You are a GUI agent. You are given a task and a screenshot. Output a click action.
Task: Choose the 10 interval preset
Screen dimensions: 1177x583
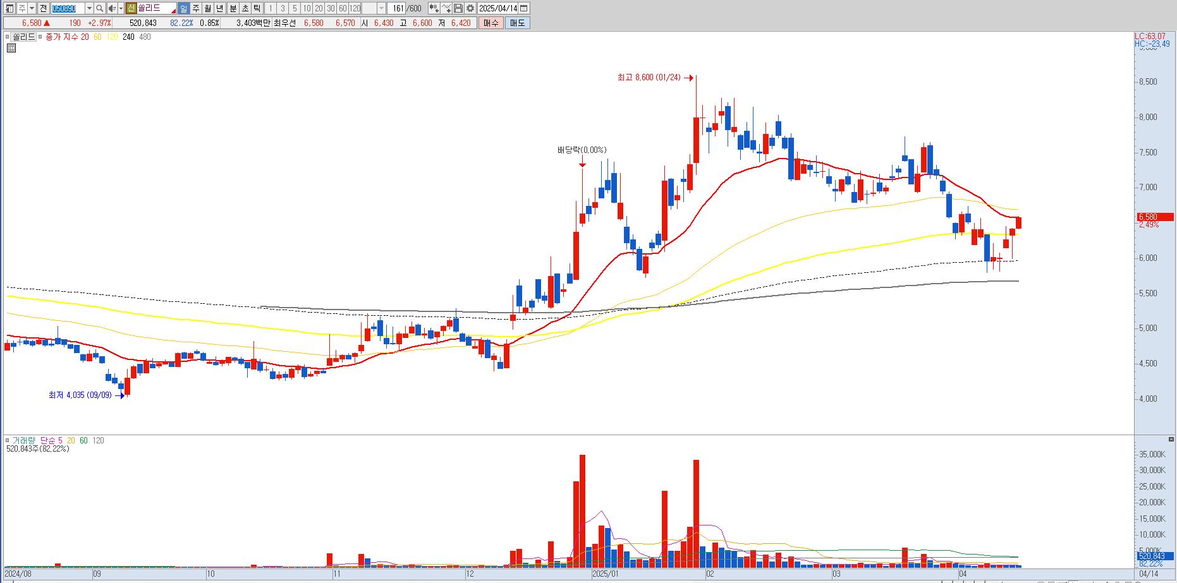[307, 8]
